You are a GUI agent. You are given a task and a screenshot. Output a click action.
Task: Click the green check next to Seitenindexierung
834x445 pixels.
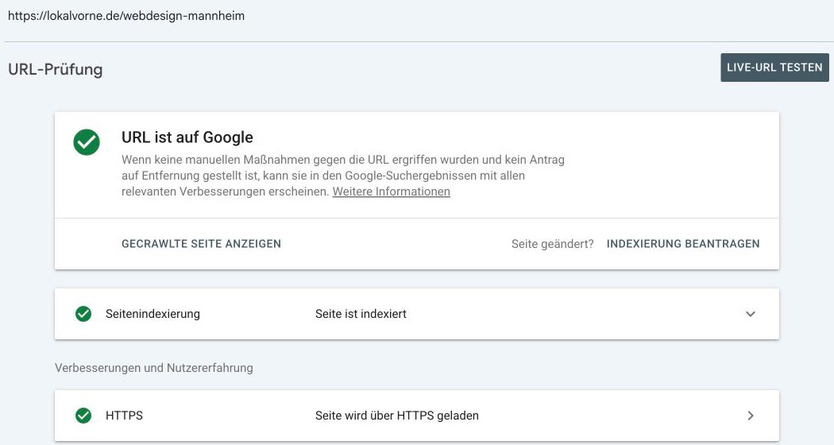(x=83, y=314)
